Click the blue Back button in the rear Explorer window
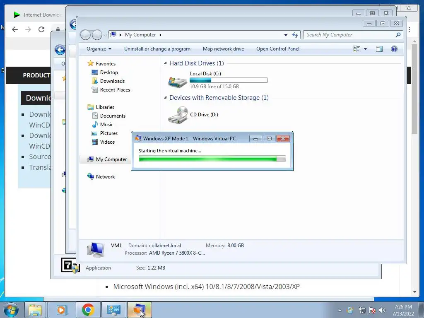 coord(60,50)
